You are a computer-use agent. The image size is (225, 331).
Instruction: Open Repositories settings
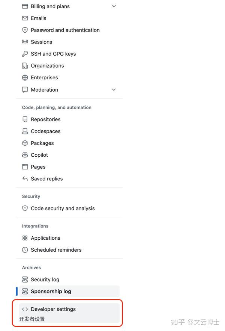tap(46, 119)
